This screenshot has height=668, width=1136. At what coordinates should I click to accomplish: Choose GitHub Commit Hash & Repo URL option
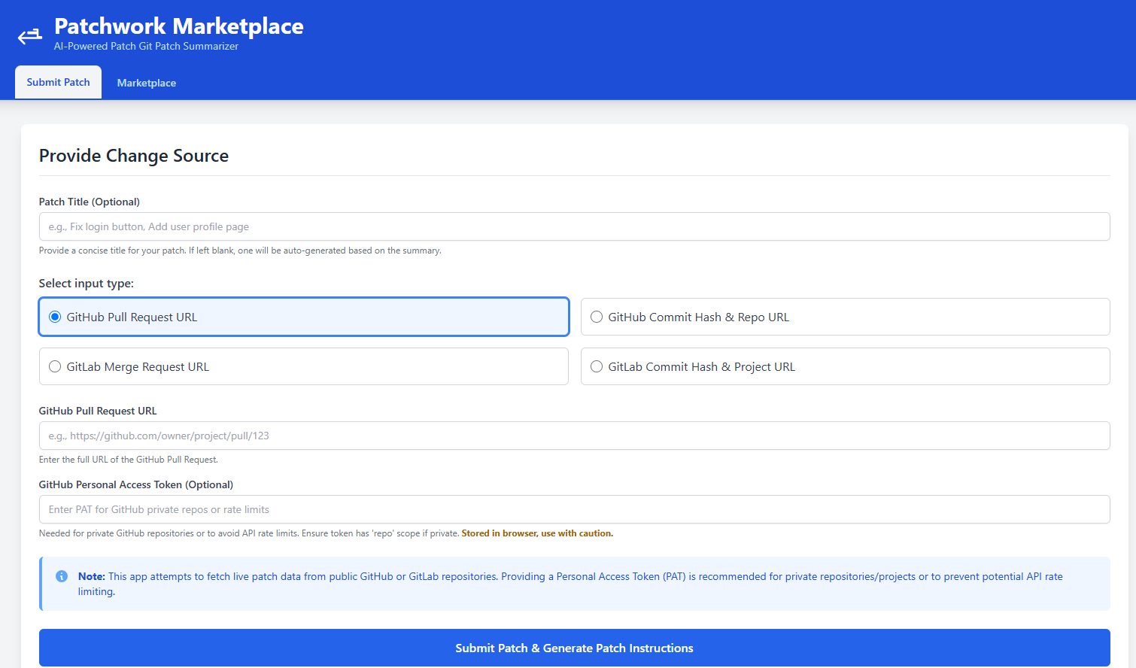pos(845,317)
